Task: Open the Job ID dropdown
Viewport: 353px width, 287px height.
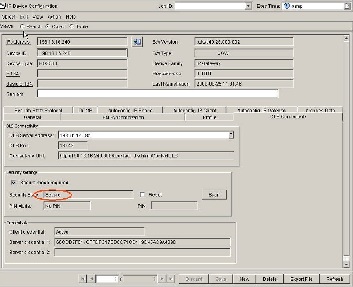Action: (x=248, y=6)
